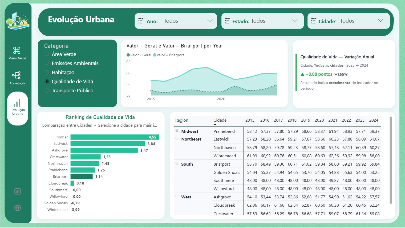Click the Ashgrove bar in ranking

coord(104,150)
